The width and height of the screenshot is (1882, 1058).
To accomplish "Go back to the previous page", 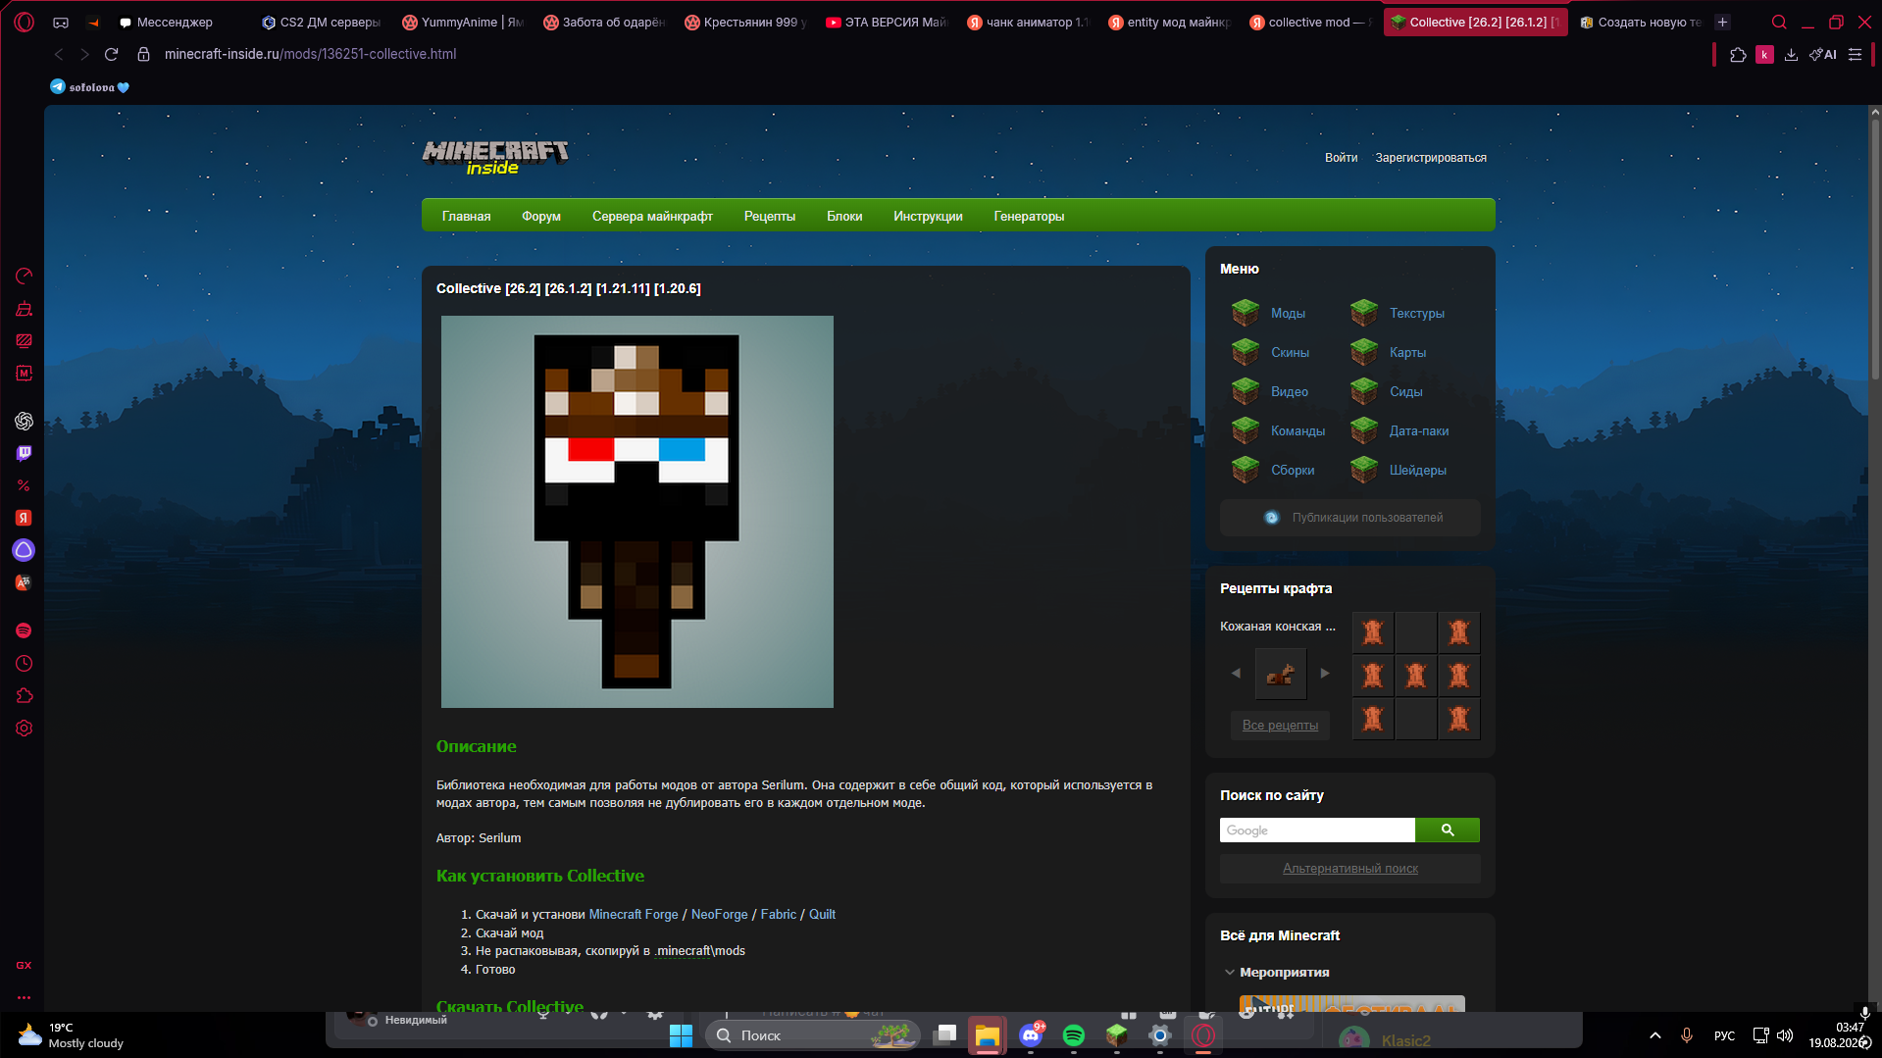I will tap(59, 54).
